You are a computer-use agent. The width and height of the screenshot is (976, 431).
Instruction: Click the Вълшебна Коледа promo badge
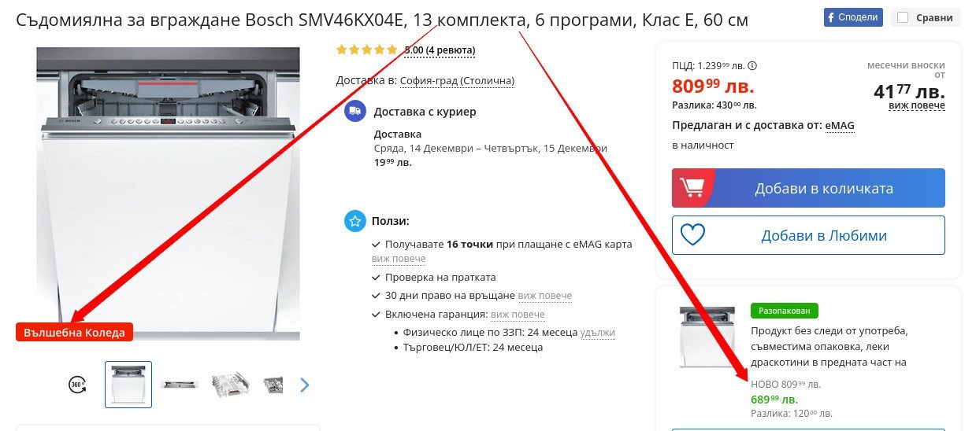point(74,332)
